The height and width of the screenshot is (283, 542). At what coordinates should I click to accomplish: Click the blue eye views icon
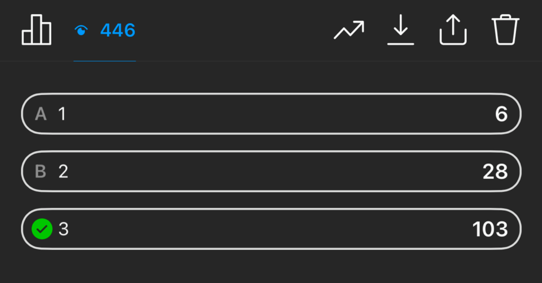click(81, 31)
